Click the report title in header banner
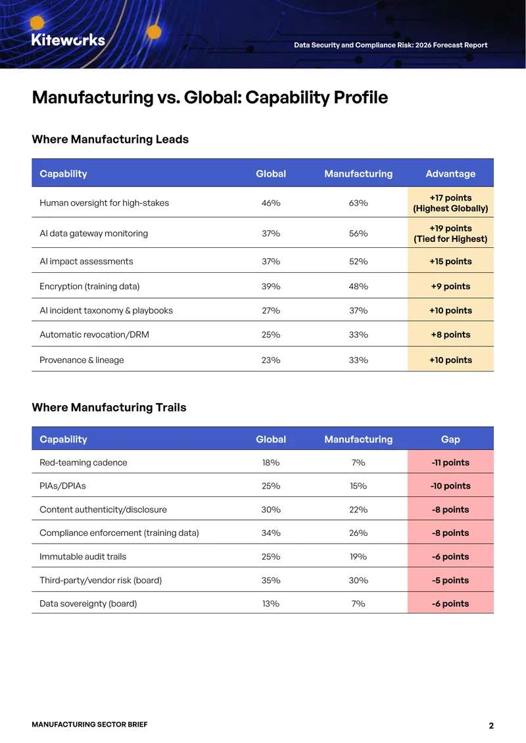 click(x=391, y=45)
